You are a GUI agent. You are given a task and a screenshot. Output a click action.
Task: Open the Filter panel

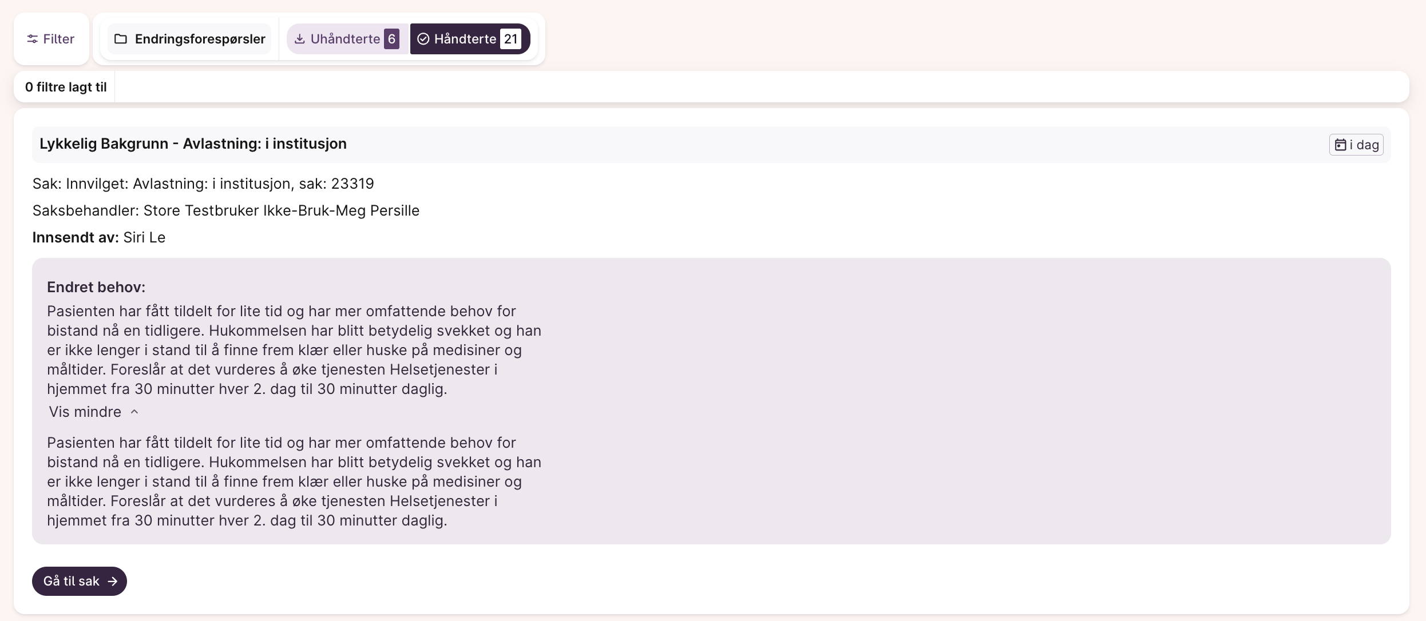click(51, 39)
